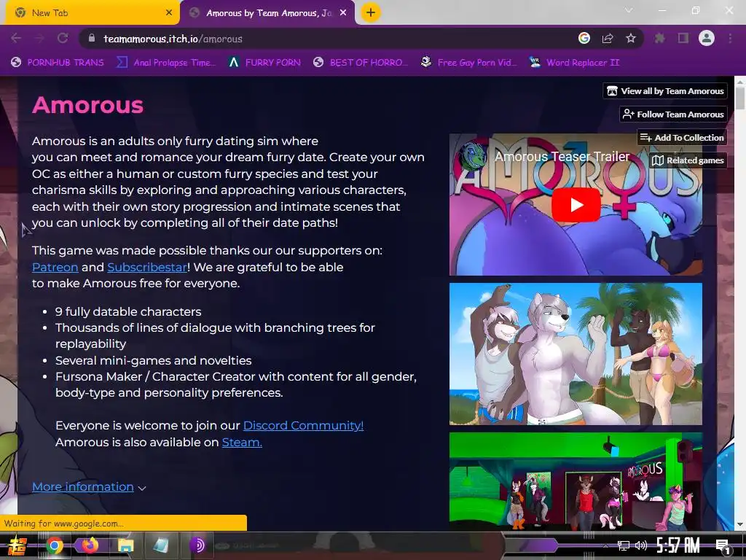The width and height of the screenshot is (746, 560).
Task: Open the notification center icon
Action: [x=723, y=546]
